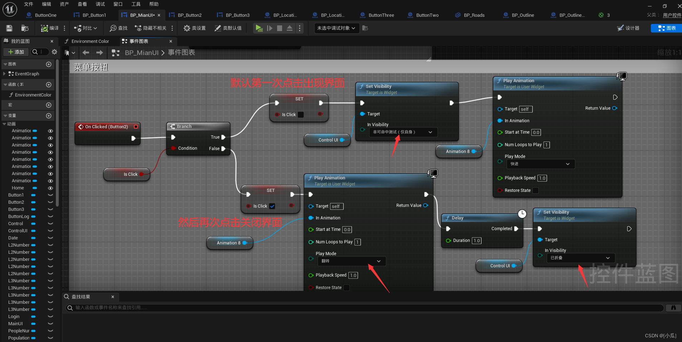Toggle 隐藏不相关 hide unrelated nodes
The image size is (682, 342).
[150, 28]
